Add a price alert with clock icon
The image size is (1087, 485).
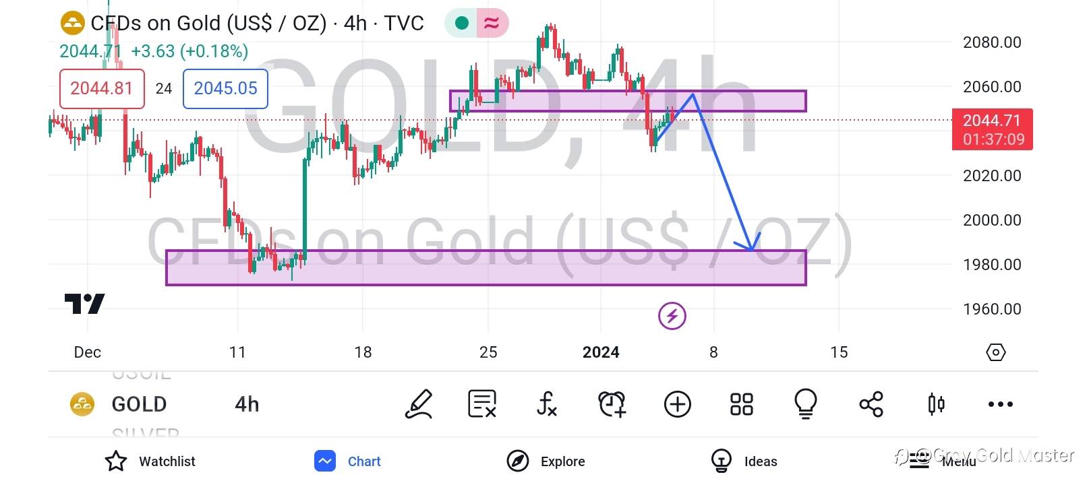click(612, 404)
